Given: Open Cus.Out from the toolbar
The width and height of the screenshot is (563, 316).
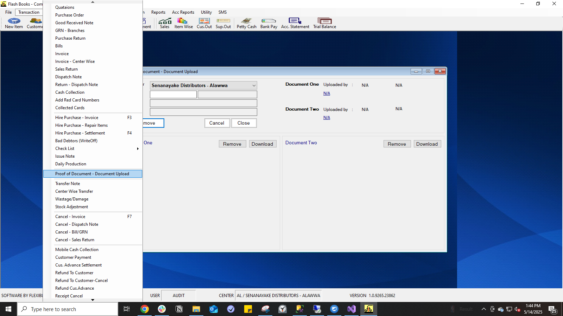Looking at the screenshot, I should pos(204,23).
